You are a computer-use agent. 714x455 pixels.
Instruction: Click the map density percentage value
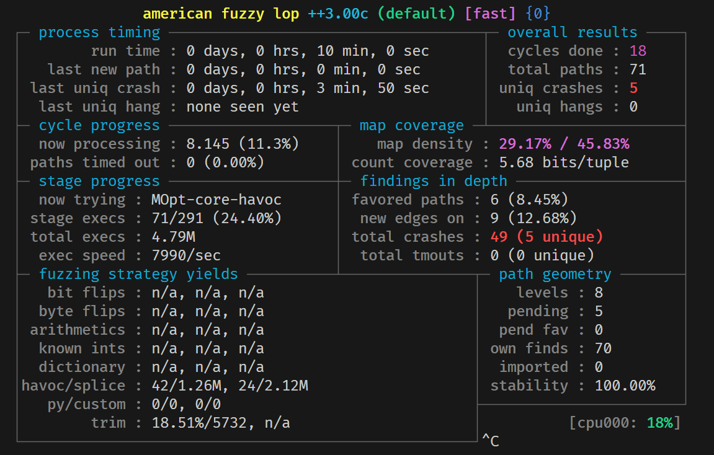coord(564,144)
